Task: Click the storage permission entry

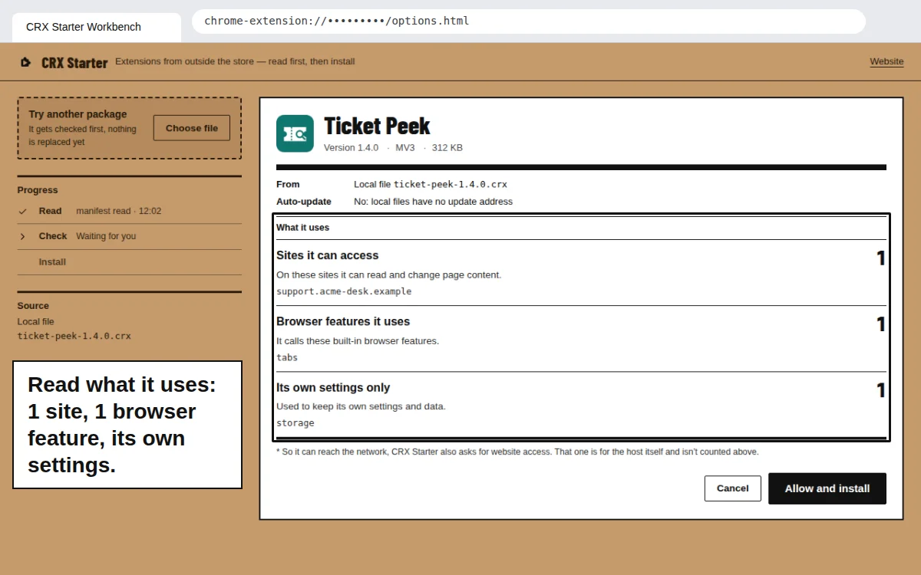Action: (295, 423)
